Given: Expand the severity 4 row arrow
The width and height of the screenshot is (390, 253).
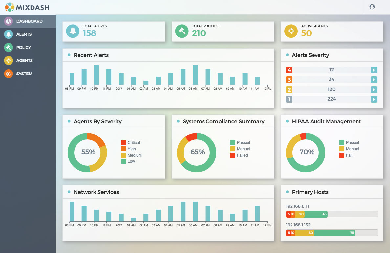Looking at the screenshot, I should (x=374, y=70).
